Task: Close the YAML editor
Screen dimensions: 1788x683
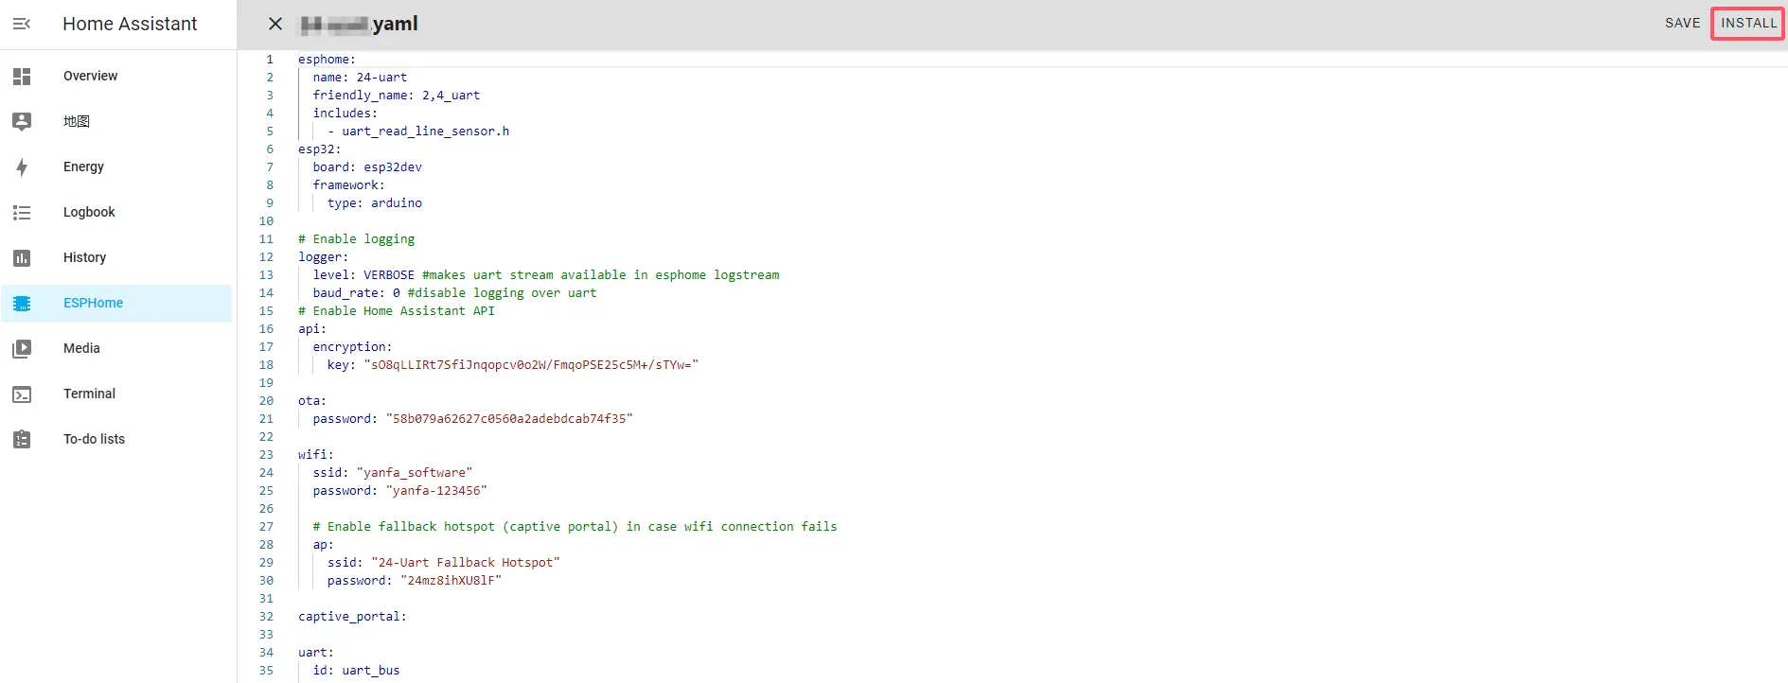Action: coord(275,24)
